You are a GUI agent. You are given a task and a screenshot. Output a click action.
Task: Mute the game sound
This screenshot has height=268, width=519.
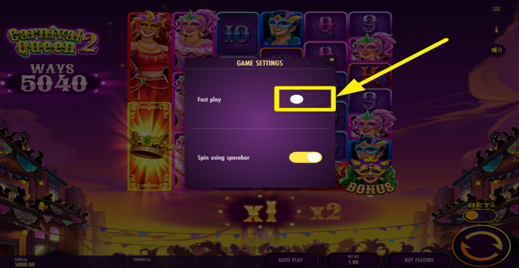[496, 50]
